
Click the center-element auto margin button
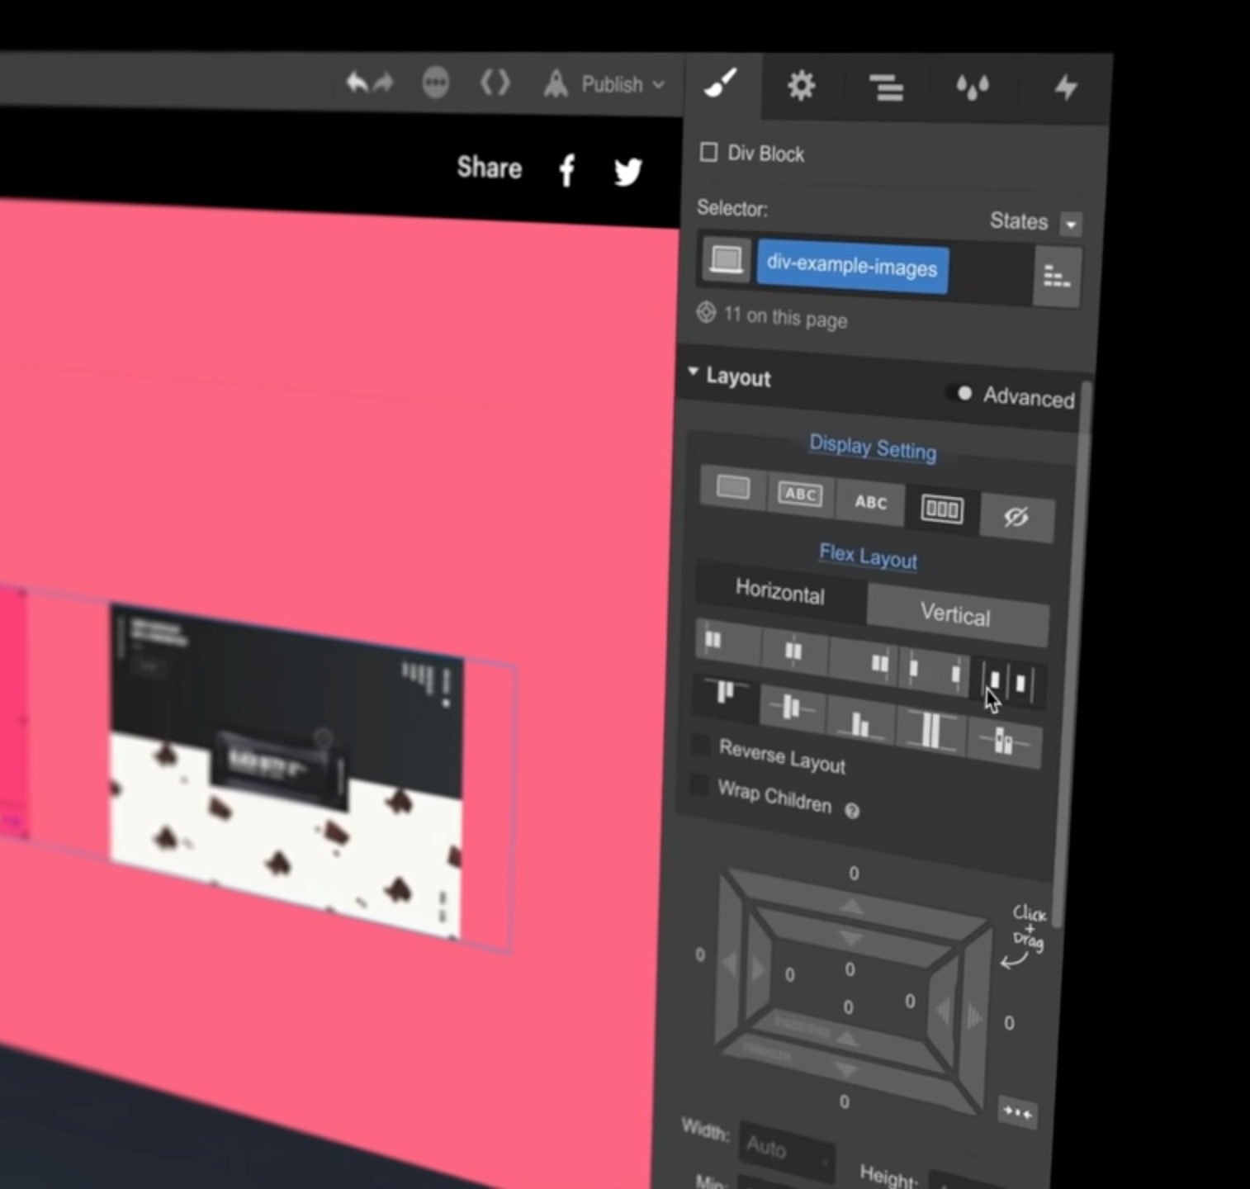click(1017, 1114)
